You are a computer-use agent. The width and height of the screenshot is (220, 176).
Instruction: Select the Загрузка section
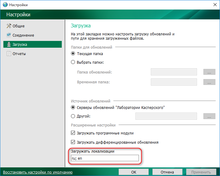click(33, 44)
